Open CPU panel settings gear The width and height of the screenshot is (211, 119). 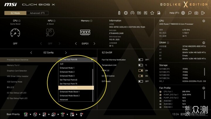204,21
